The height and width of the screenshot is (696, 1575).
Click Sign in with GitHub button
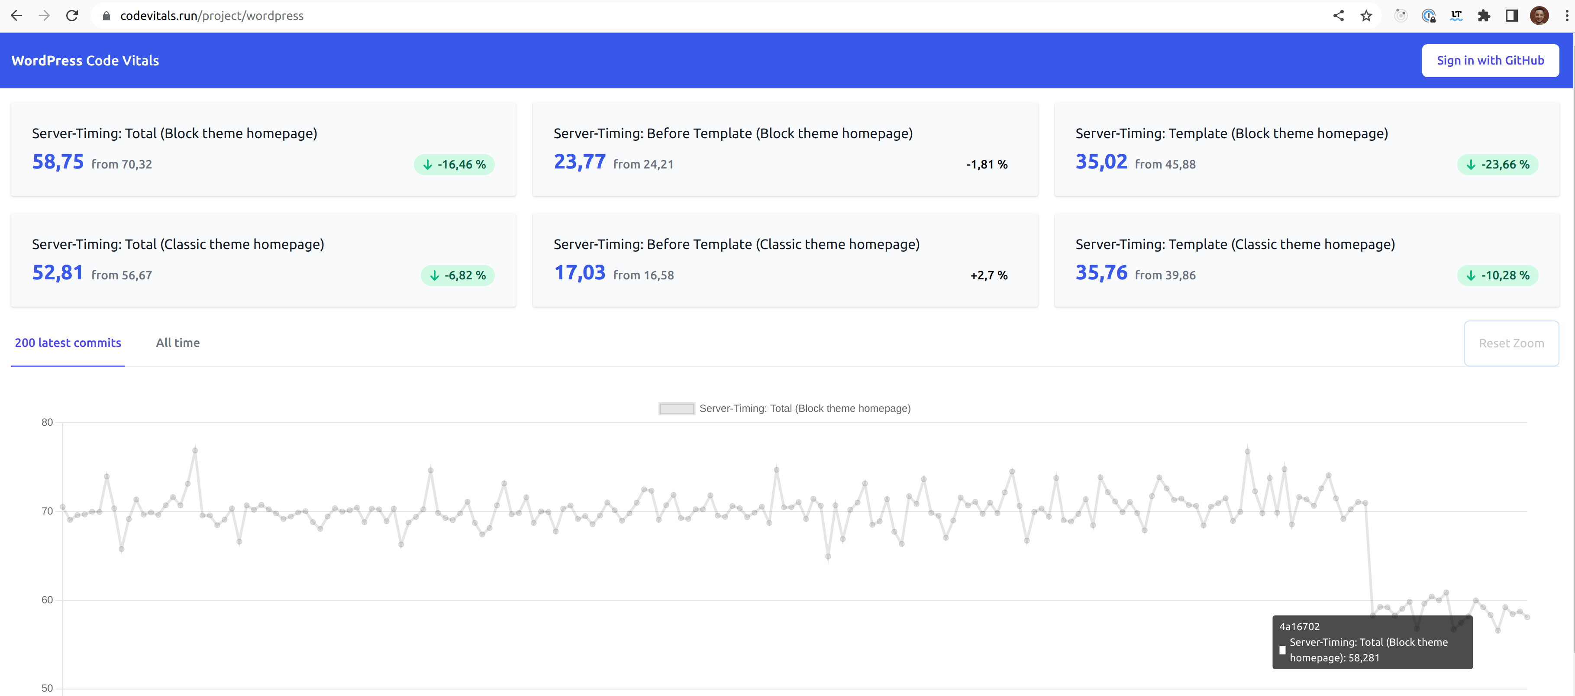coord(1489,61)
